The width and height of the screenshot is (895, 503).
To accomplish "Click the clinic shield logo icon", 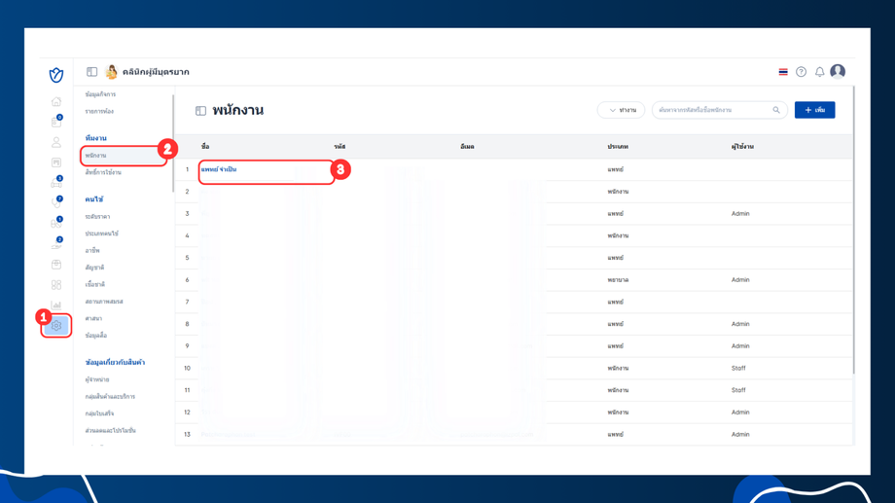I will pos(56,75).
